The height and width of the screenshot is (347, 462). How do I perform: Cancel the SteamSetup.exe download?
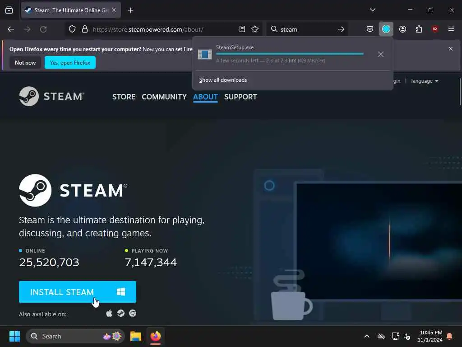coord(381,54)
